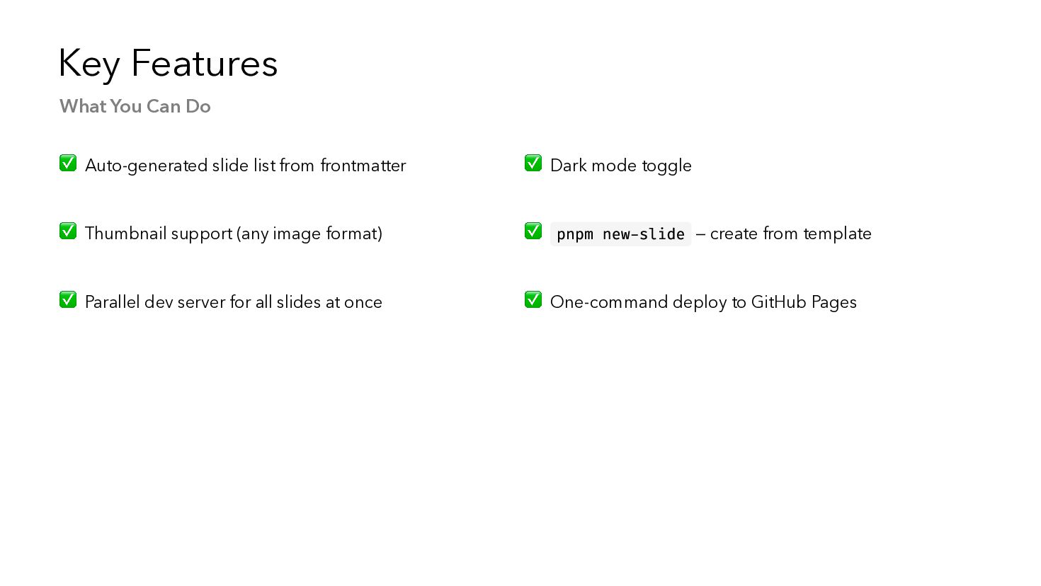Click the One-command deploy to GitHub Pages text

pyautogui.click(x=703, y=302)
